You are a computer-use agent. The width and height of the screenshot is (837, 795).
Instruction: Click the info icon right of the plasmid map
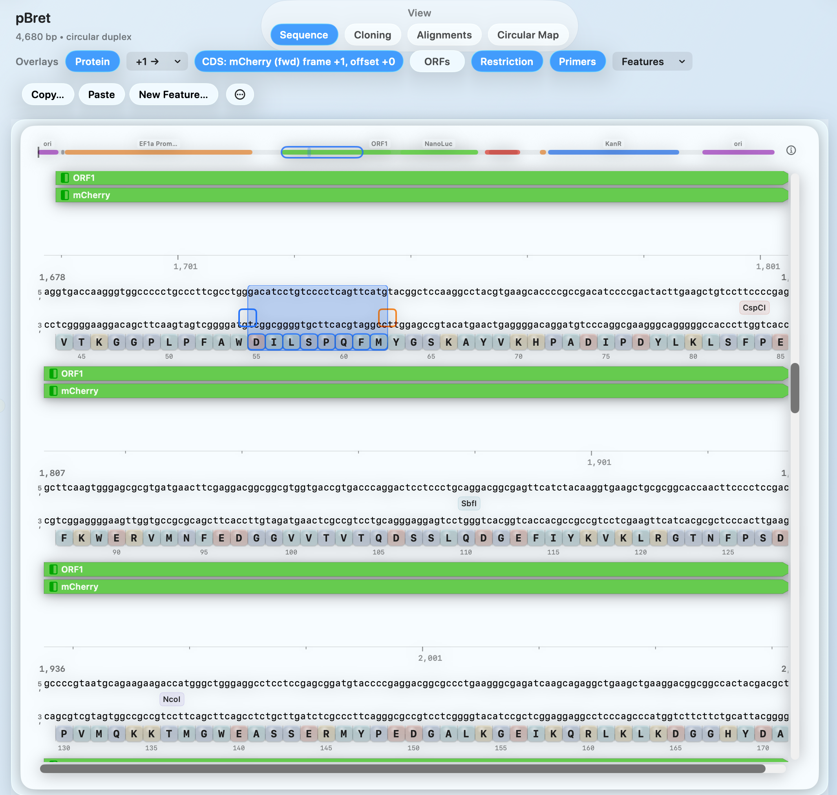[791, 150]
